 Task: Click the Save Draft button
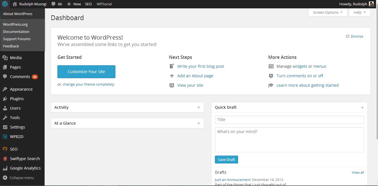[x=226, y=160]
